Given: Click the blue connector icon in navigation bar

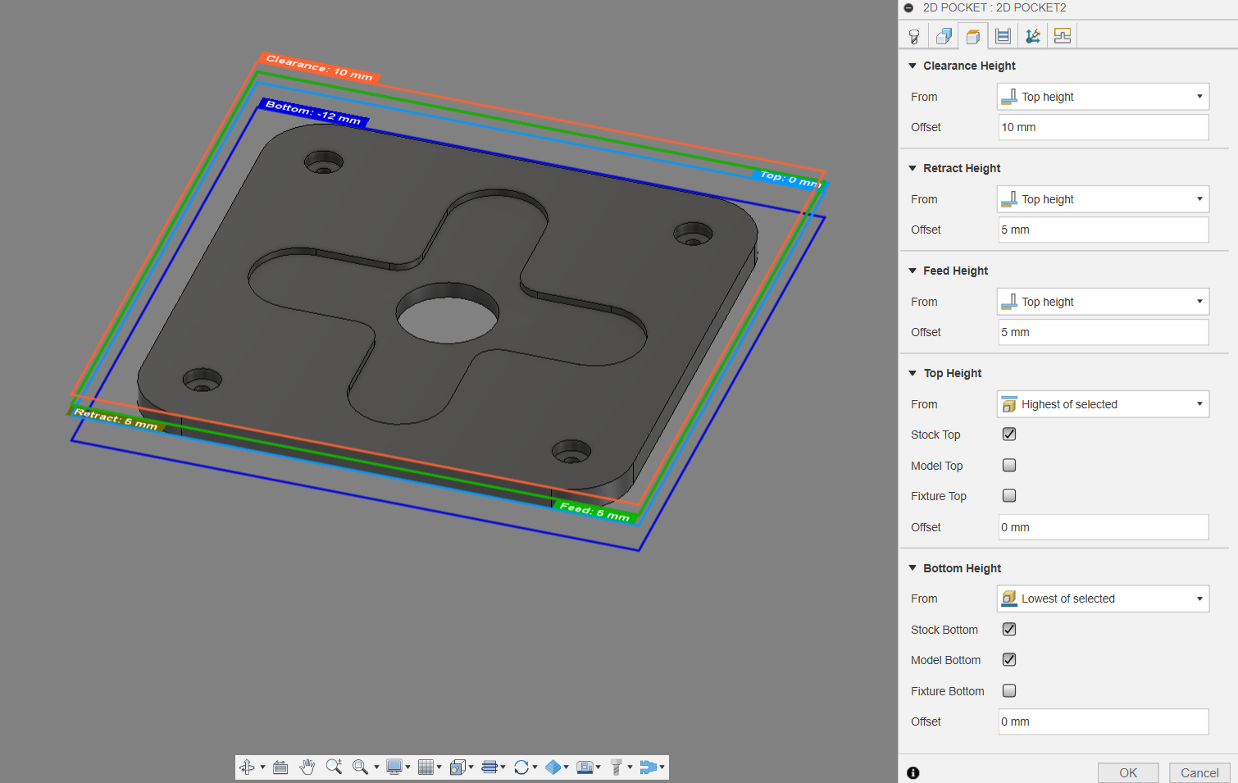Looking at the screenshot, I should (649, 767).
